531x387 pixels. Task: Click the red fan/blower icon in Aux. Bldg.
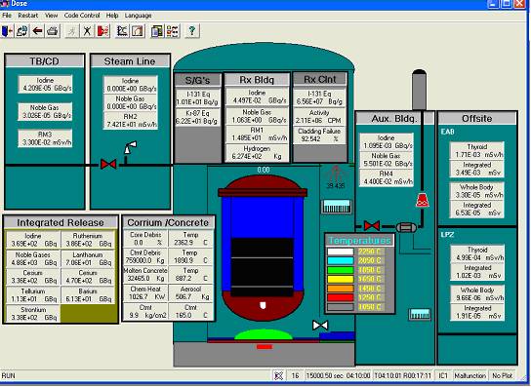[422, 200]
